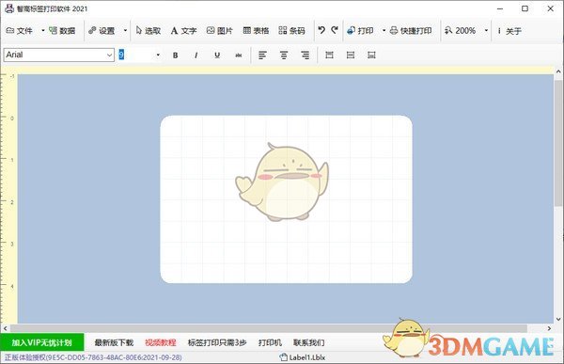The height and width of the screenshot is (364, 564).
Task: Select the cartoon chick image on label
Action: coord(282,182)
